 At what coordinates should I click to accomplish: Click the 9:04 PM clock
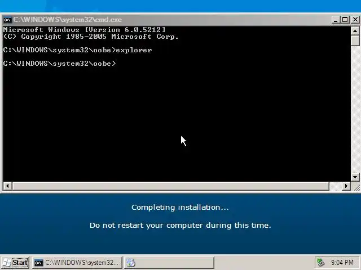coord(342,263)
